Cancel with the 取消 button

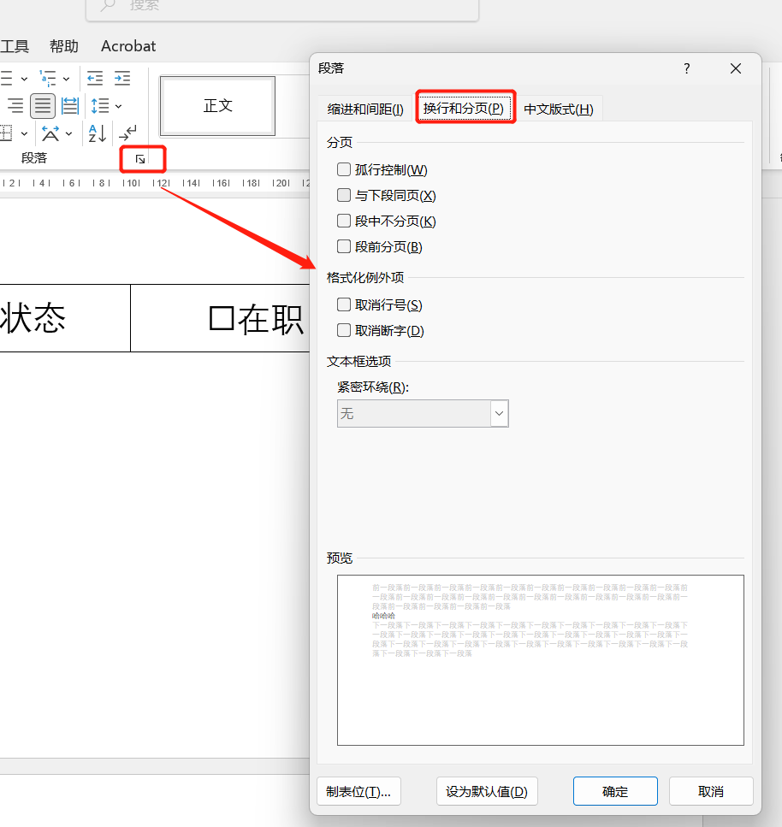click(x=711, y=791)
